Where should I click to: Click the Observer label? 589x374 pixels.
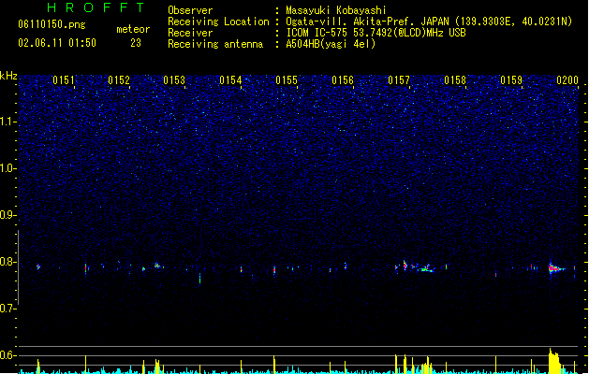pos(190,10)
